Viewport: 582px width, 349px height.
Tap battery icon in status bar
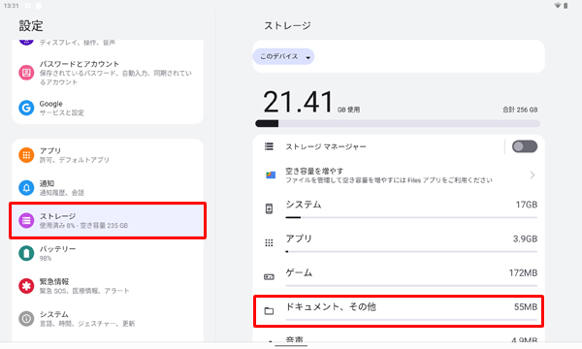click(566, 6)
